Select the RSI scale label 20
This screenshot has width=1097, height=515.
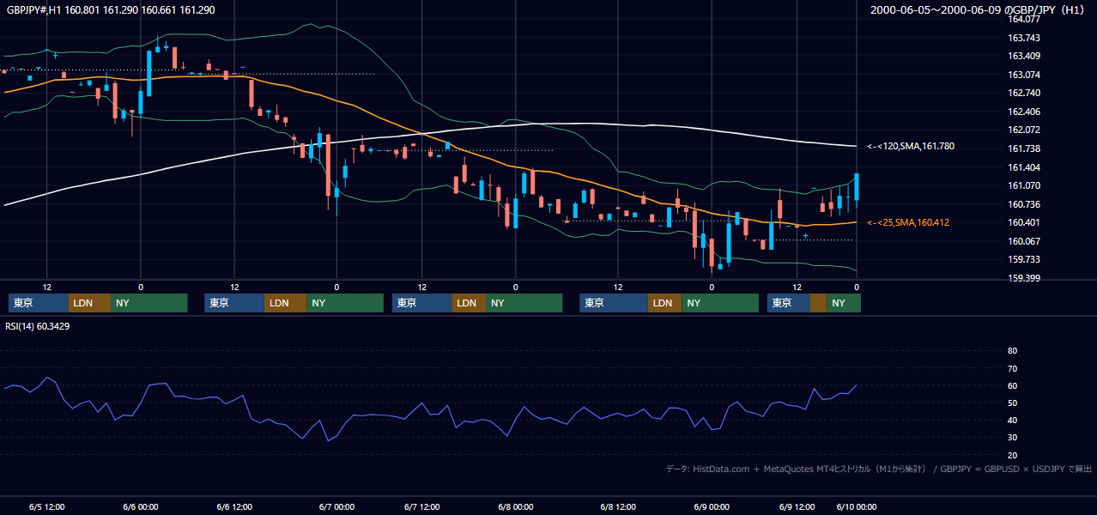(1012, 455)
